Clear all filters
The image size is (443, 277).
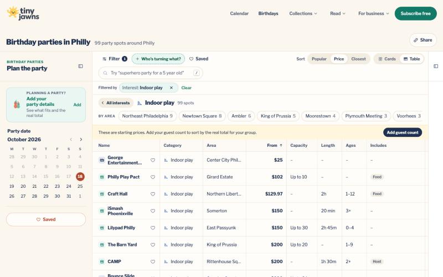coord(186,88)
